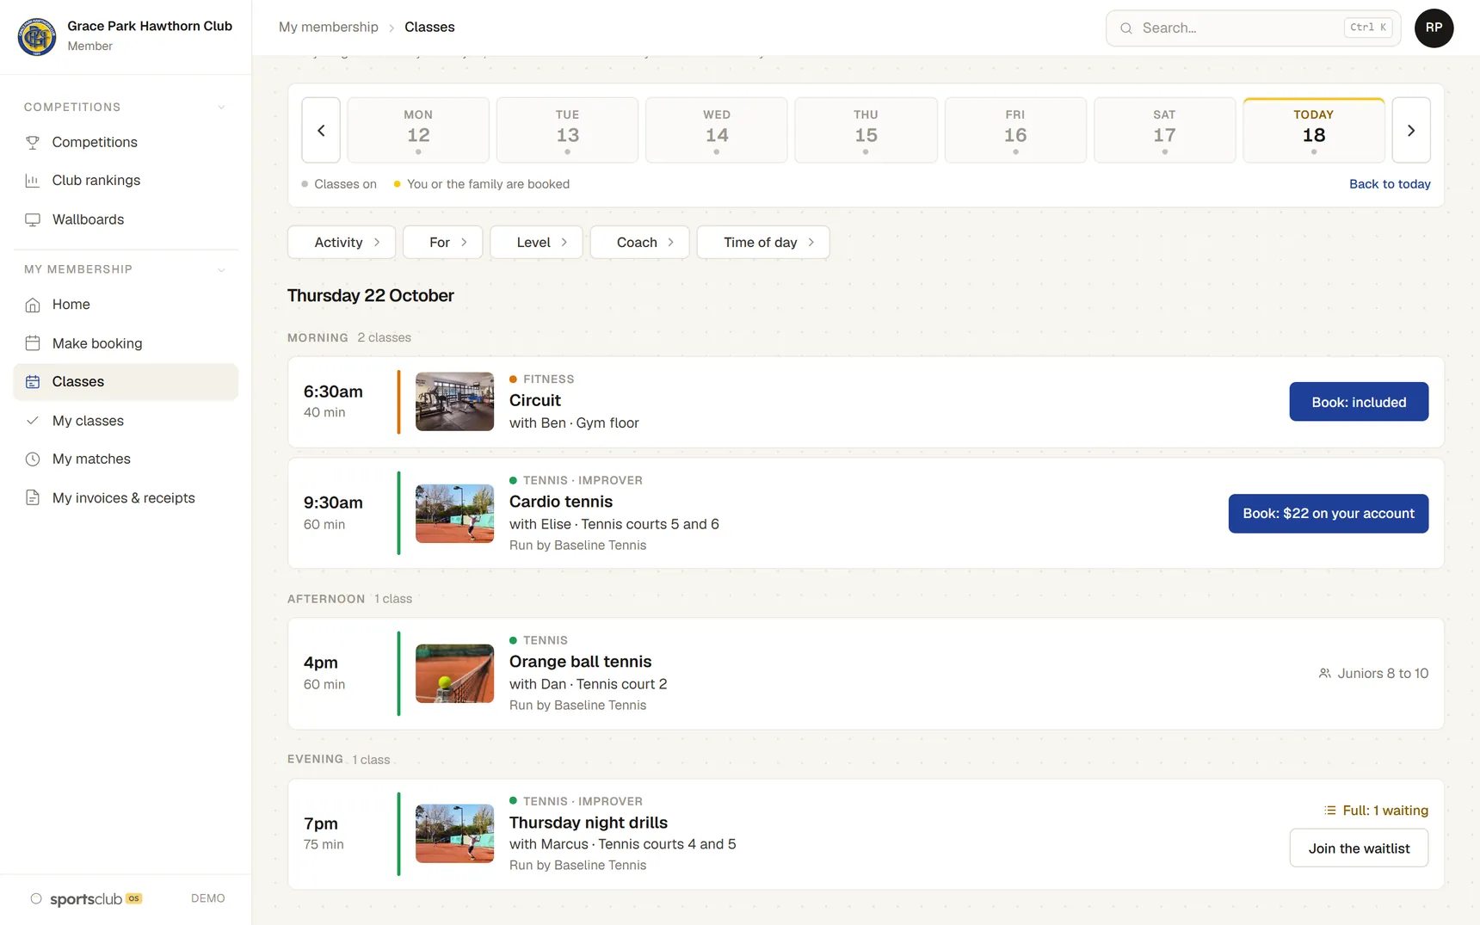Select Today 18 in date strip
Viewport: 1480px width, 925px height.
point(1314,131)
